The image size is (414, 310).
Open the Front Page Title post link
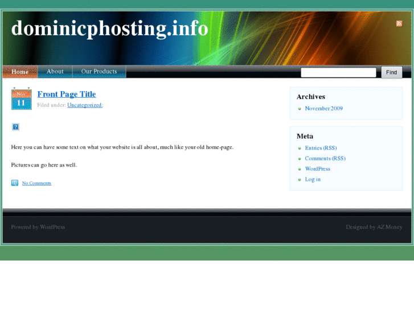67,94
